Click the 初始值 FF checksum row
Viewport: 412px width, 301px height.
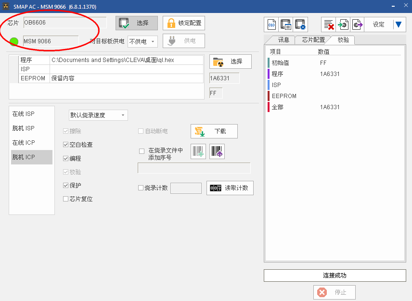coord(335,63)
